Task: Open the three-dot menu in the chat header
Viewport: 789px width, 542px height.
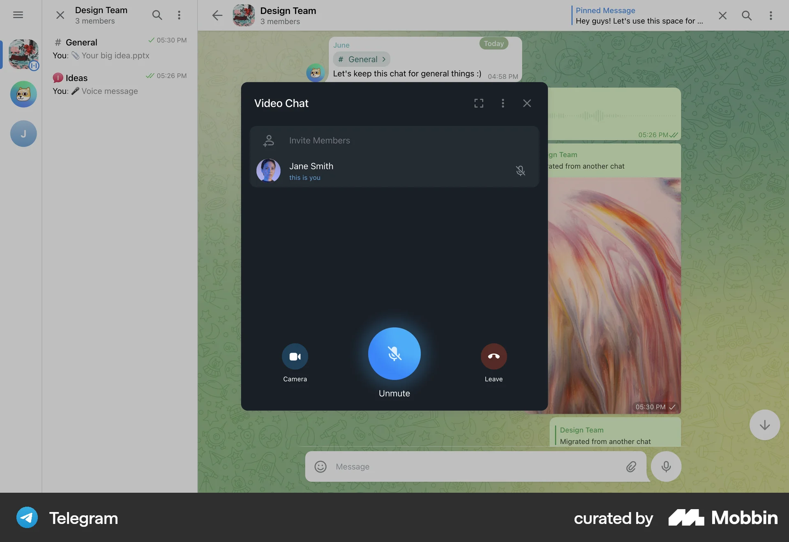Action: coord(771,15)
